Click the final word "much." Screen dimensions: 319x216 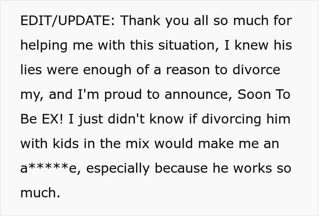(40, 193)
